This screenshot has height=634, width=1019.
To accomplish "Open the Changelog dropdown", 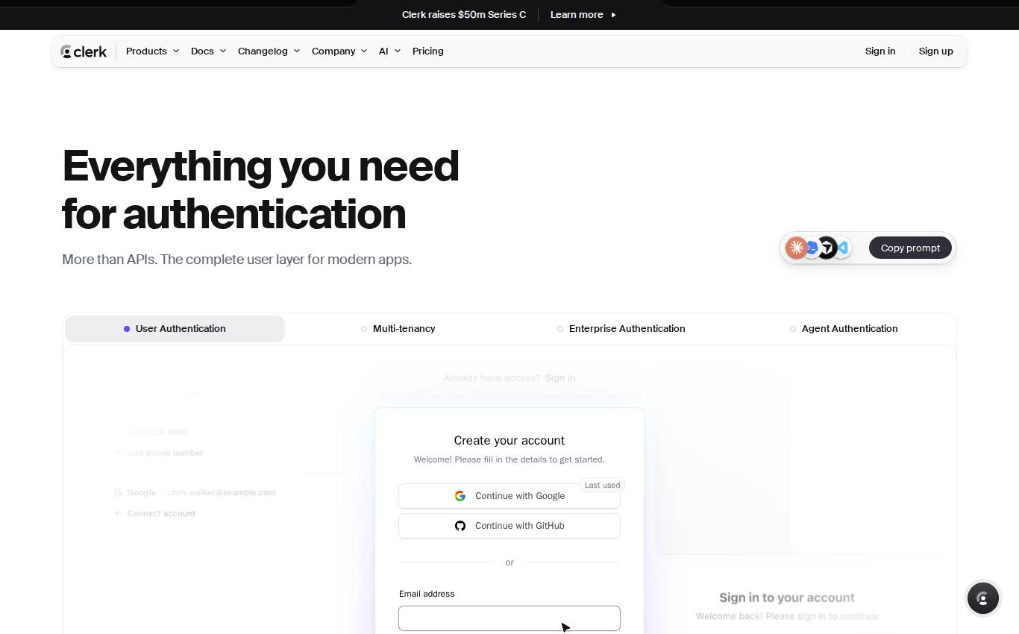I will [269, 51].
